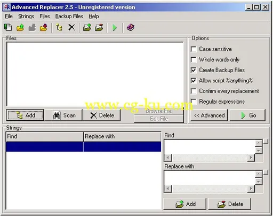The height and width of the screenshot is (216, 273).
Task: Select the highlighted row in Strings list
Action: pyautogui.click(x=84, y=146)
